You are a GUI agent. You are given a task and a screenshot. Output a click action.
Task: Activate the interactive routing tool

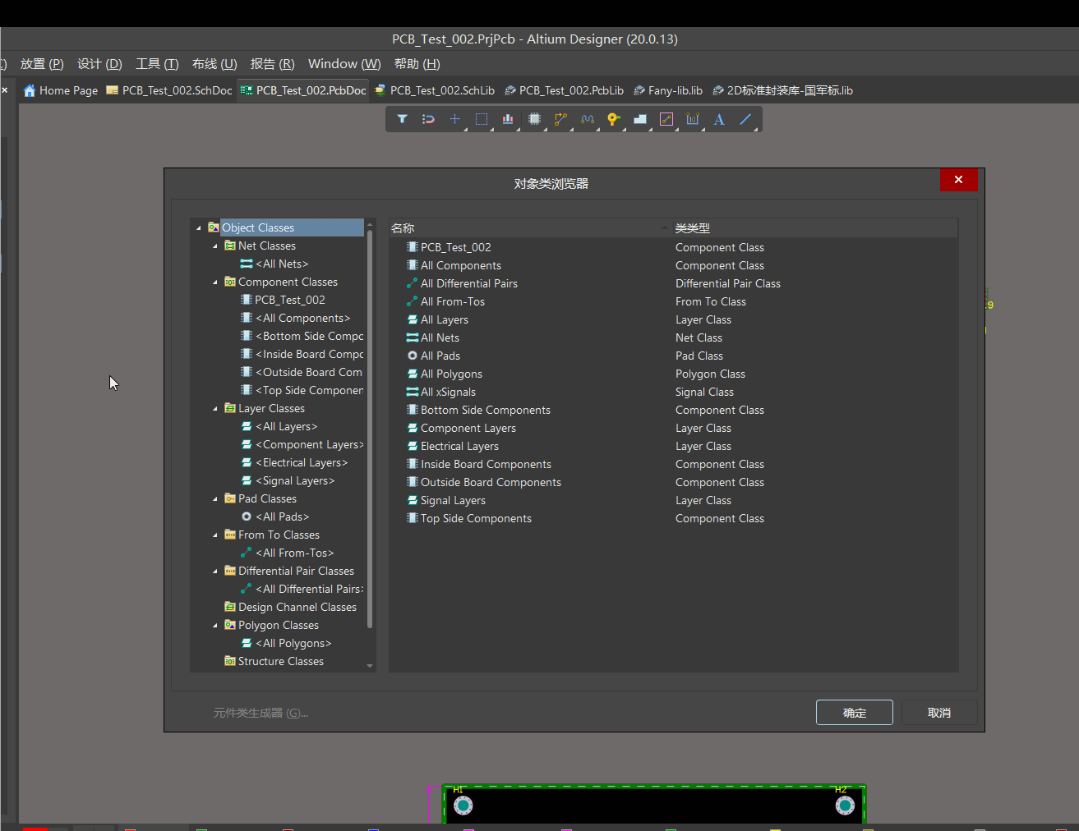click(560, 119)
